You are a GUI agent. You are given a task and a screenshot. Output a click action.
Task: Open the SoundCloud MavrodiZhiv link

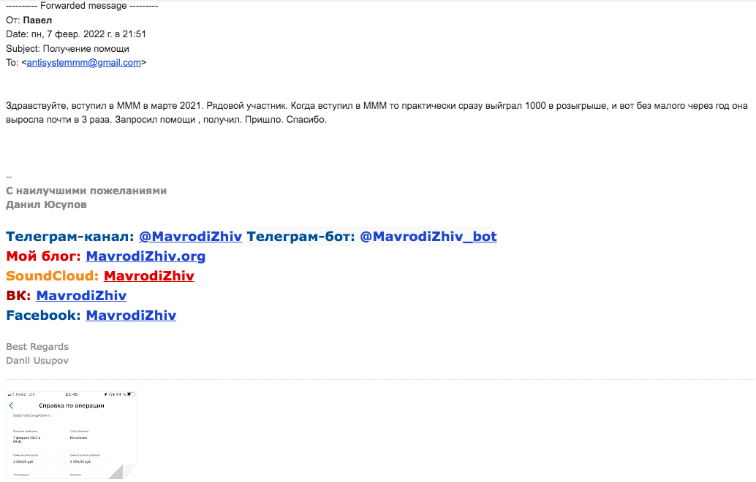(x=149, y=276)
